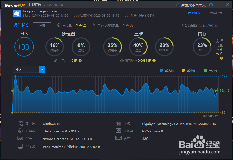233x160 pixels.
Task: Click the version V 4.2.226.228 label
Action: tap(53, 5)
